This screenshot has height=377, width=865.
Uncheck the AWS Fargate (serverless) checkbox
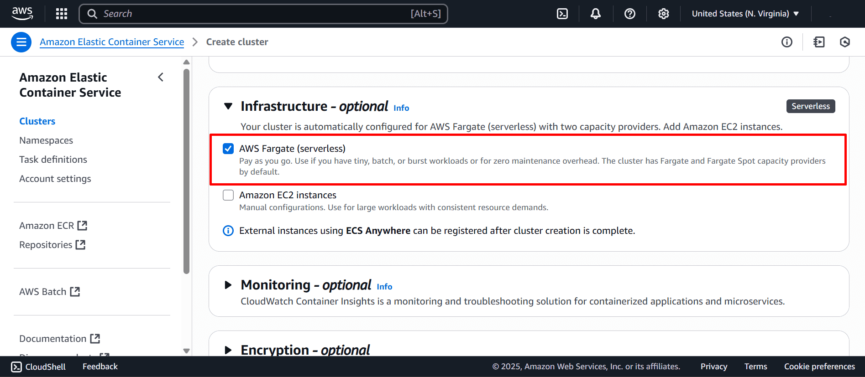(x=228, y=149)
